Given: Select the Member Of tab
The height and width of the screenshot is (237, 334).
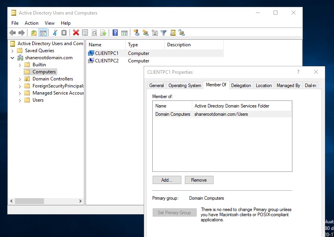Looking at the screenshot, I should (x=216, y=85).
